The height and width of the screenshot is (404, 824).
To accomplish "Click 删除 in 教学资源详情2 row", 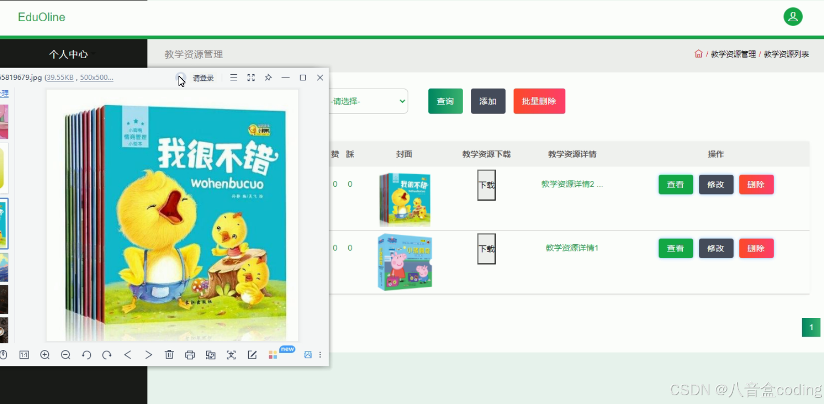I will 756,185.
